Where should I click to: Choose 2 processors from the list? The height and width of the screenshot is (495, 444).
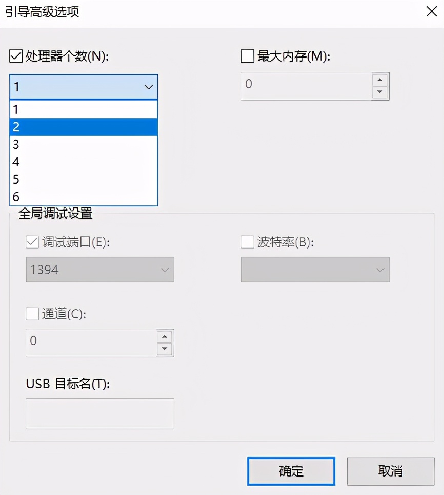(x=84, y=127)
